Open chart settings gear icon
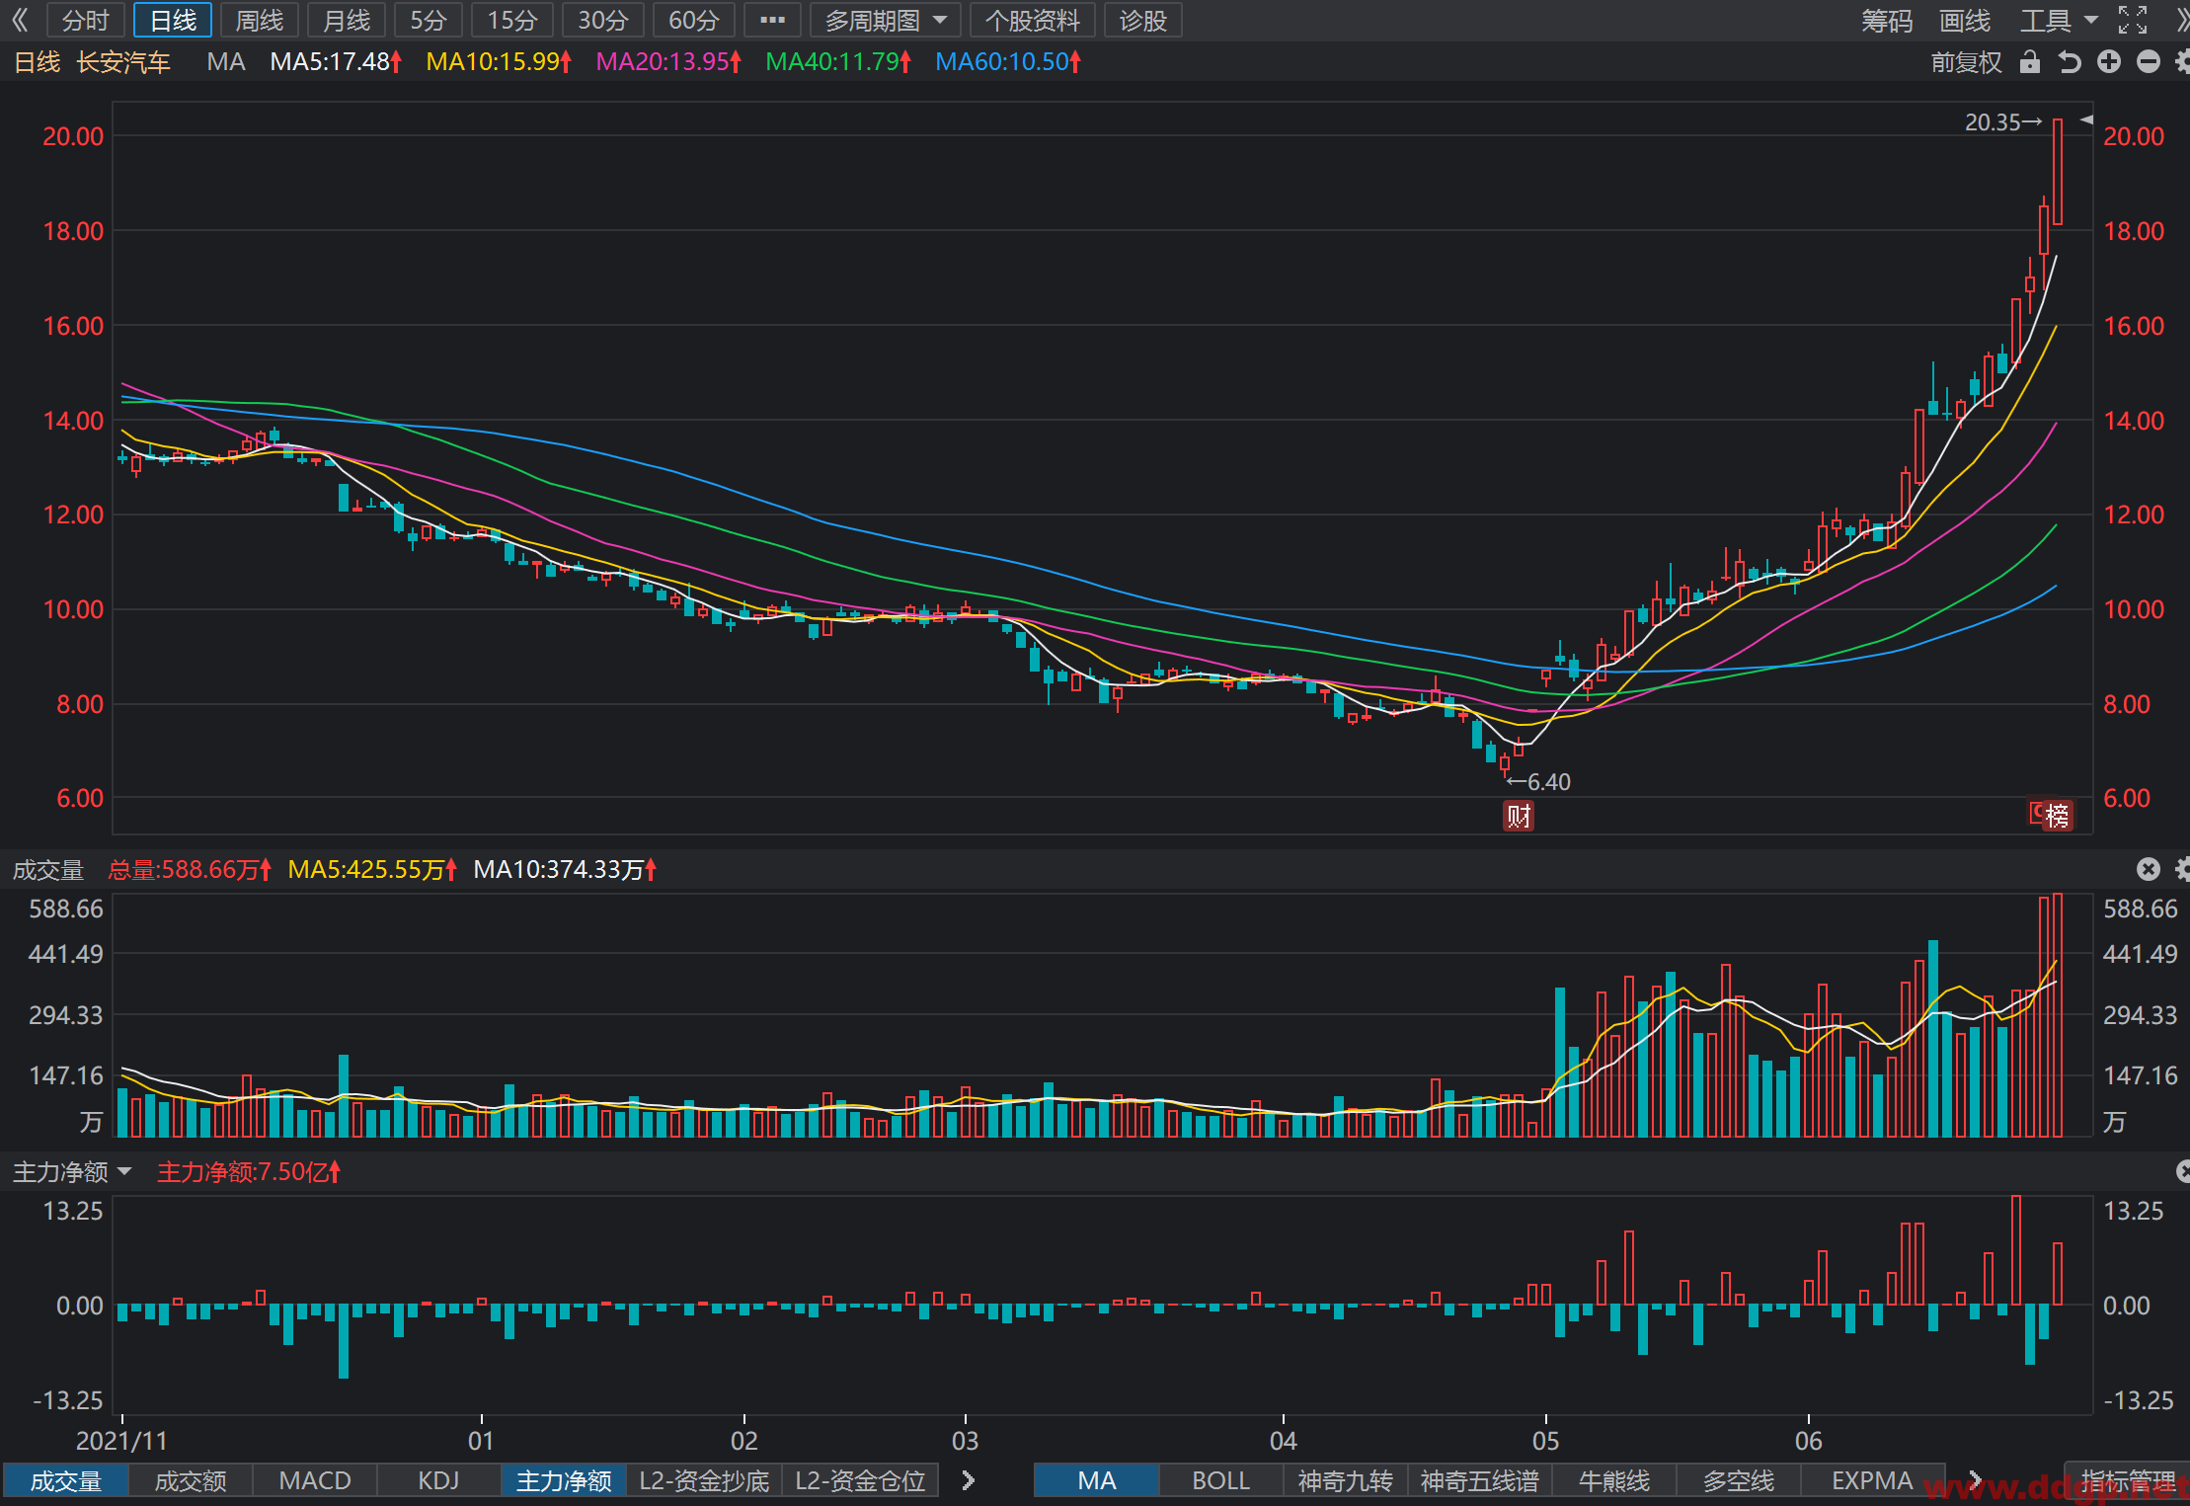 (2182, 62)
